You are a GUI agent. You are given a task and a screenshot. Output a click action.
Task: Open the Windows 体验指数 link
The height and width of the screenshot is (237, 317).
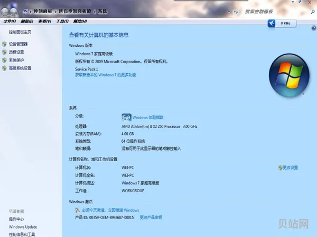tap(148, 117)
